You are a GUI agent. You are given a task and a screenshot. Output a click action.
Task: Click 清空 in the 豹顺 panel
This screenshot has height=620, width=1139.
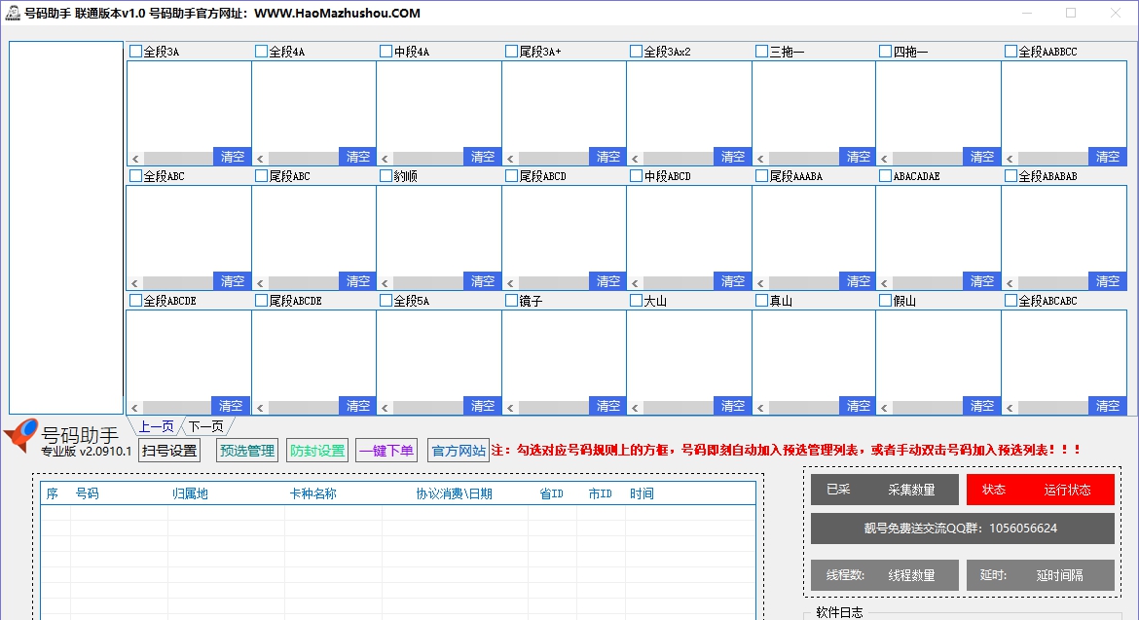(482, 281)
